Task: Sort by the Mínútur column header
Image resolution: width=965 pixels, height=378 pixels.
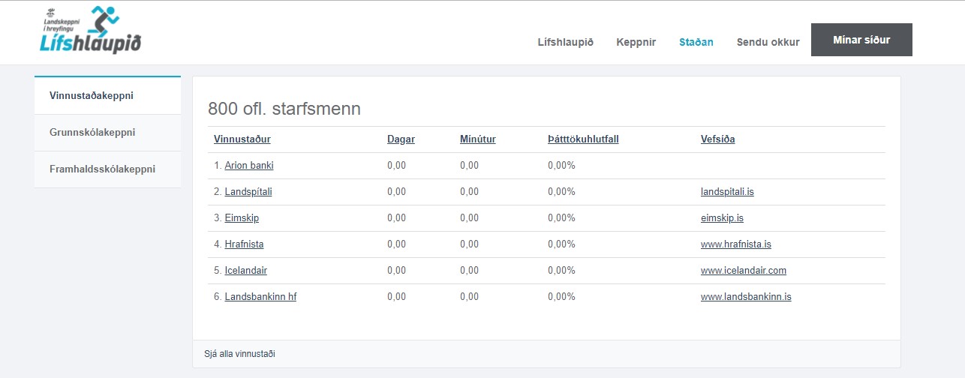Action: [478, 139]
